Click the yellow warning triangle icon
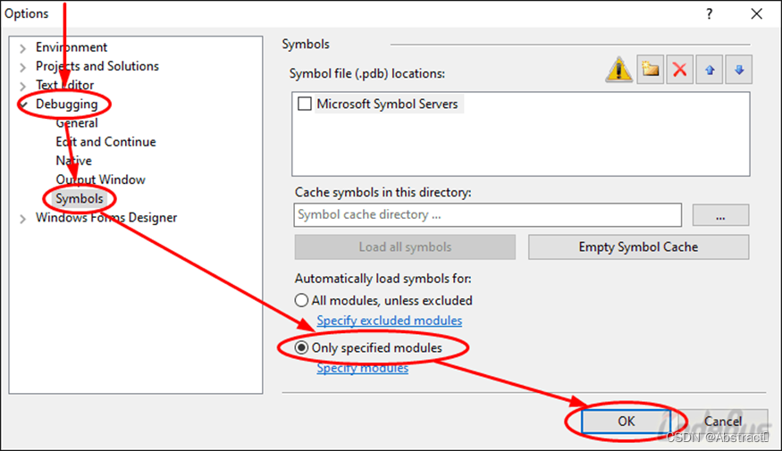This screenshot has height=451, width=782. click(619, 70)
